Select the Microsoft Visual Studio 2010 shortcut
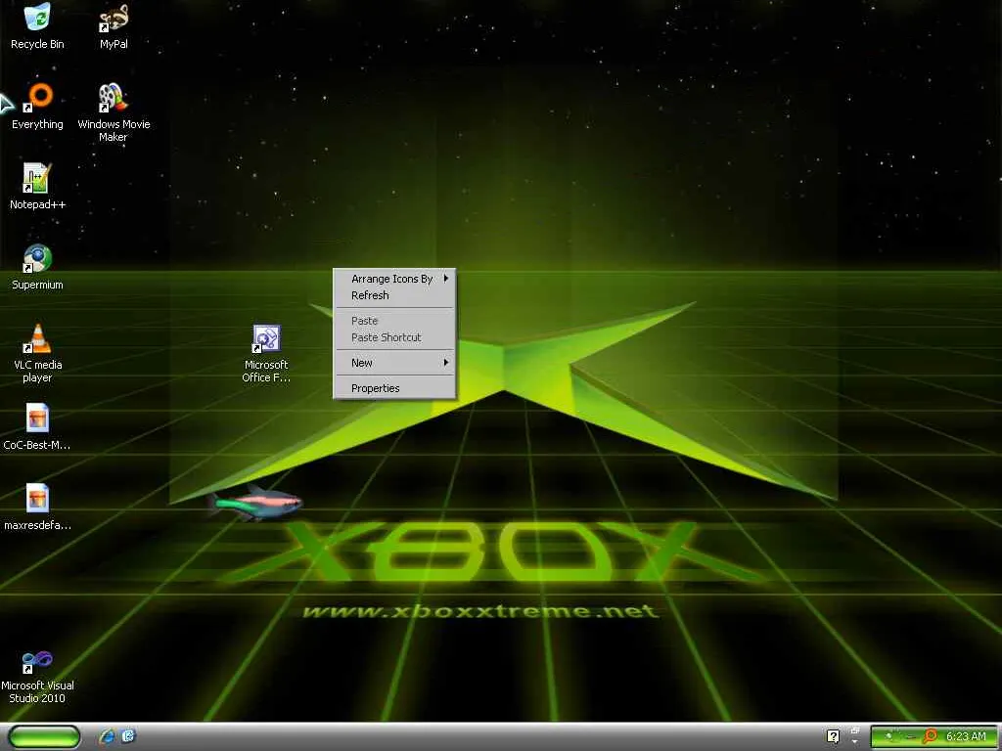 (x=37, y=677)
